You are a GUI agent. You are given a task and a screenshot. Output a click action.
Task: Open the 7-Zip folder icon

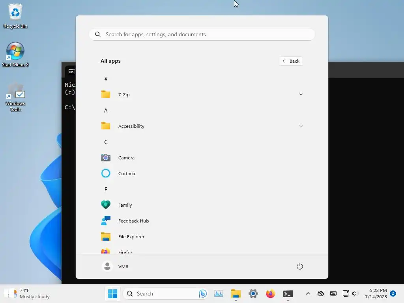click(x=106, y=94)
